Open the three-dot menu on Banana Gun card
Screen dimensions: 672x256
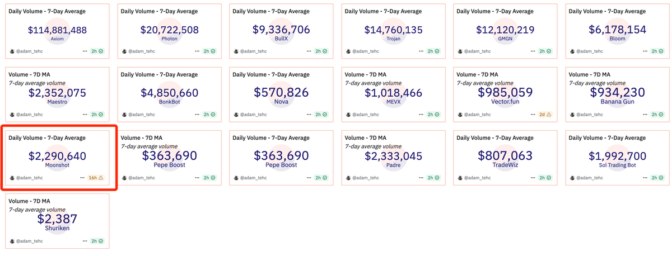tap(645, 115)
